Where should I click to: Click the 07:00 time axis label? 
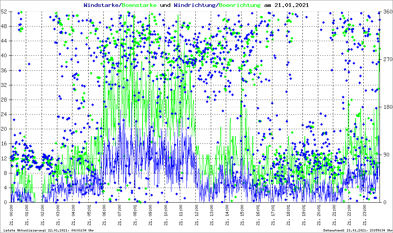(x=119, y=215)
